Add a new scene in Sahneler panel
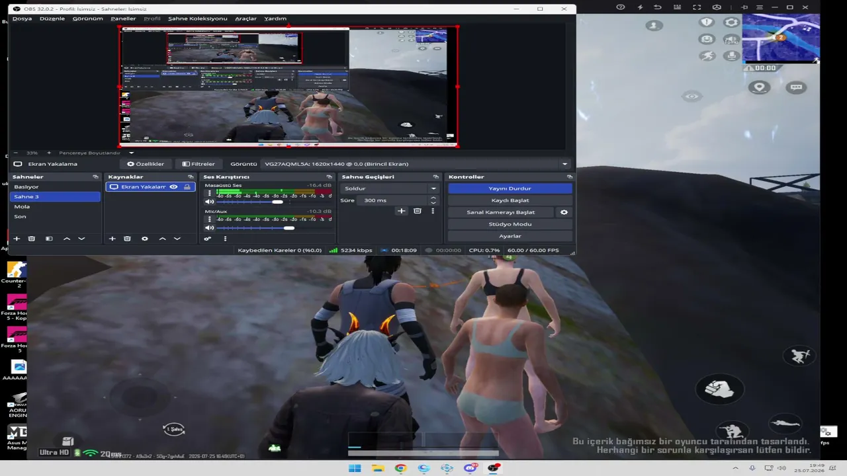 pos(17,239)
